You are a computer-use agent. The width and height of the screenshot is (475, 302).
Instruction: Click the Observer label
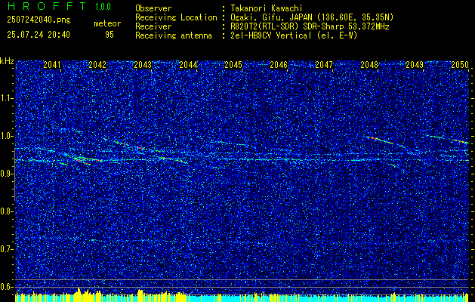click(x=153, y=8)
